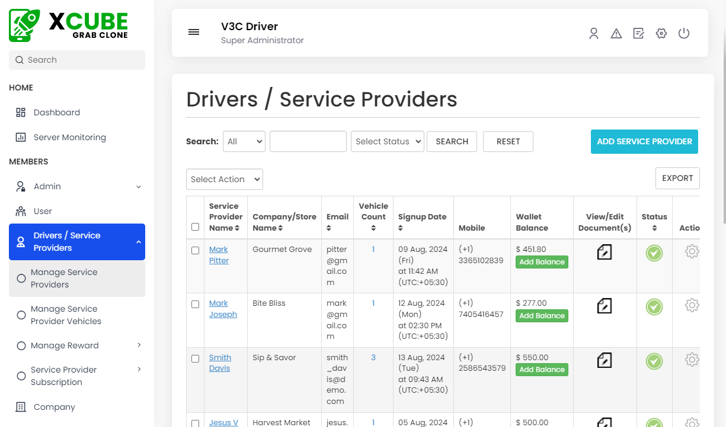Click the actions gear icon for Smith Davis
The image size is (726, 427).
[x=692, y=359]
